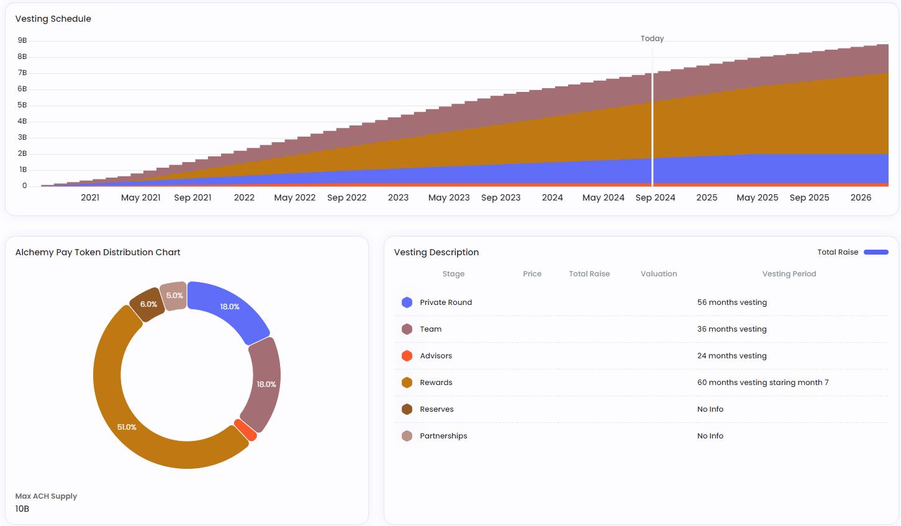Image resolution: width=901 pixels, height=526 pixels.
Task: Click the Sep 2025 x-axis label
Action: click(810, 197)
